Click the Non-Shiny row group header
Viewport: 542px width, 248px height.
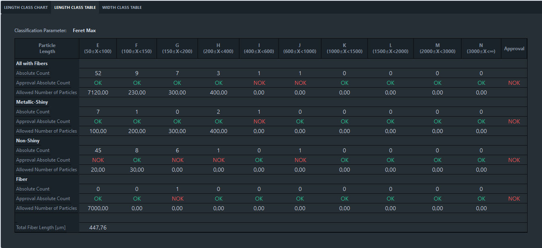pyautogui.click(x=28, y=141)
